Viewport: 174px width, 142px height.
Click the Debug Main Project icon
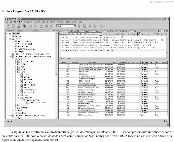tap(95, 26)
